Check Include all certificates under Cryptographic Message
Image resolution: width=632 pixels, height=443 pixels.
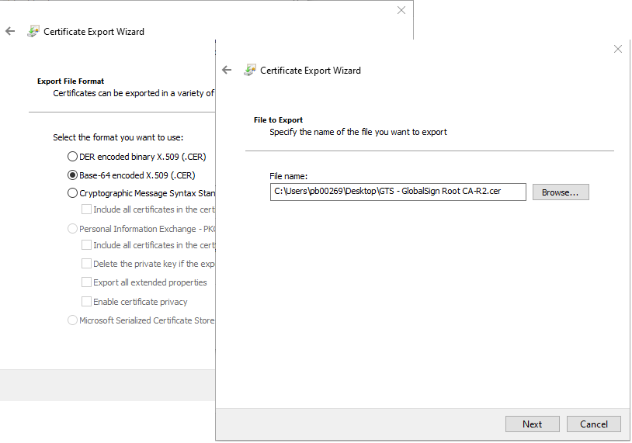pyautogui.click(x=87, y=209)
